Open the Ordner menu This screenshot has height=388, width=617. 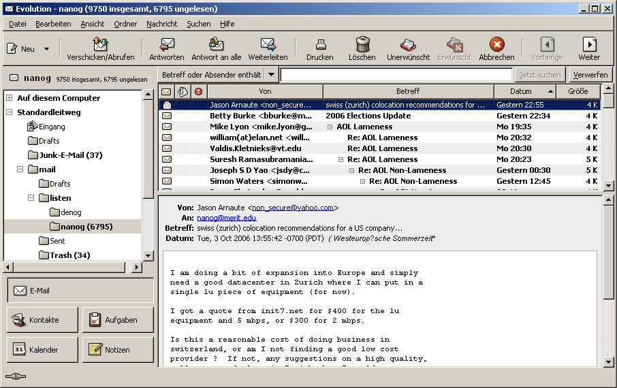click(125, 24)
